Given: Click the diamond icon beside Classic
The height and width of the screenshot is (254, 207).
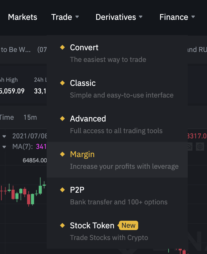Looking at the screenshot, I should (x=62, y=83).
